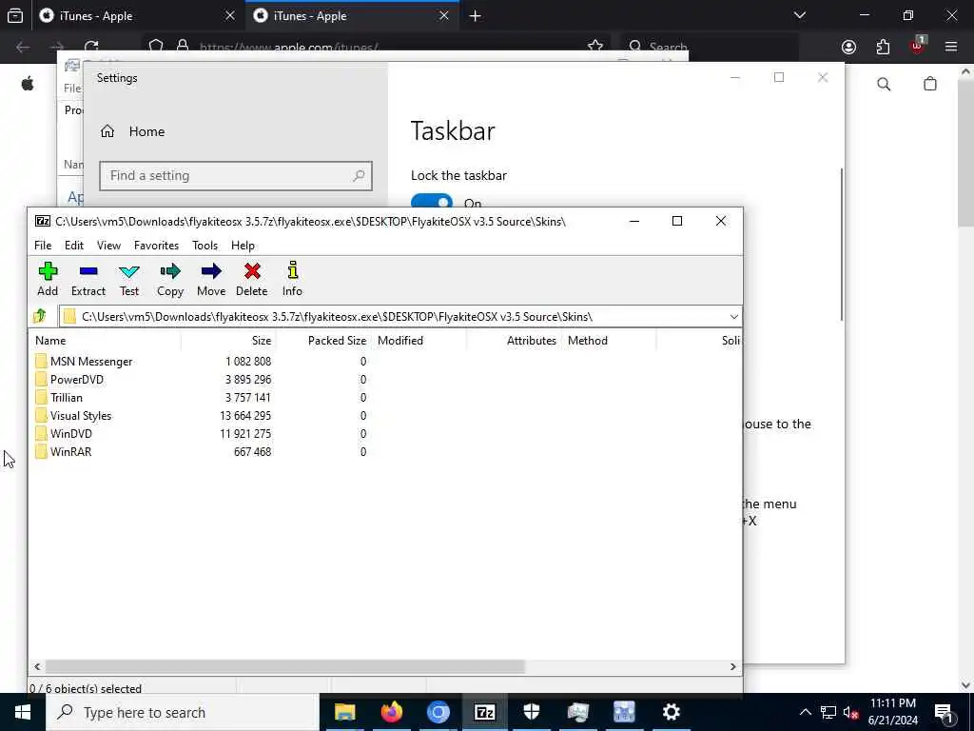Open the Apple shopping bag icon
Image resolution: width=974 pixels, height=731 pixels.
pyautogui.click(x=930, y=84)
